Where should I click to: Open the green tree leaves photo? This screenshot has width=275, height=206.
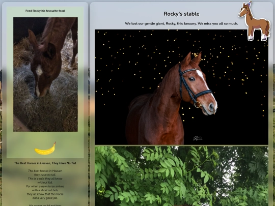pyautogui.click(x=181, y=176)
